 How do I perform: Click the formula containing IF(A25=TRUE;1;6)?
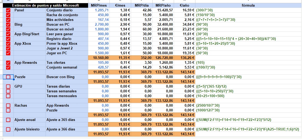(x=248, y=129)
